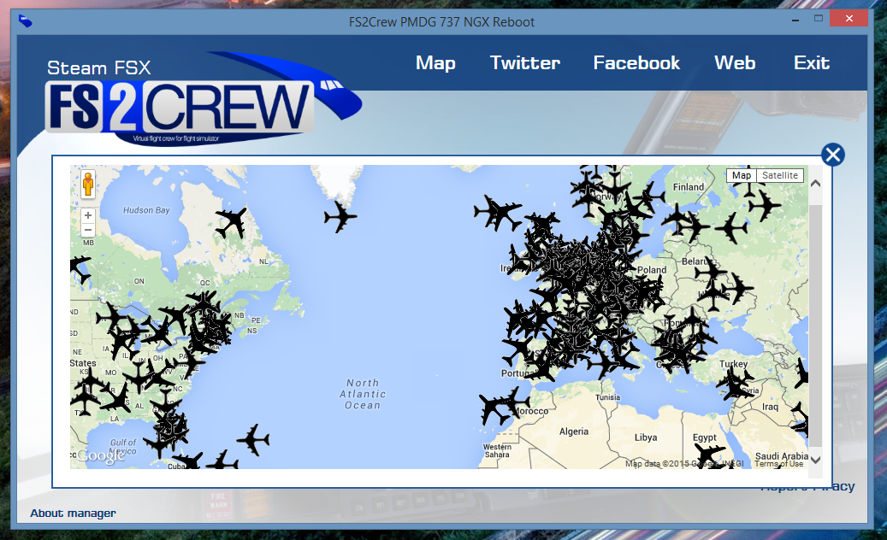Click the Steam FSX heading text
The image size is (887, 540).
click(99, 67)
